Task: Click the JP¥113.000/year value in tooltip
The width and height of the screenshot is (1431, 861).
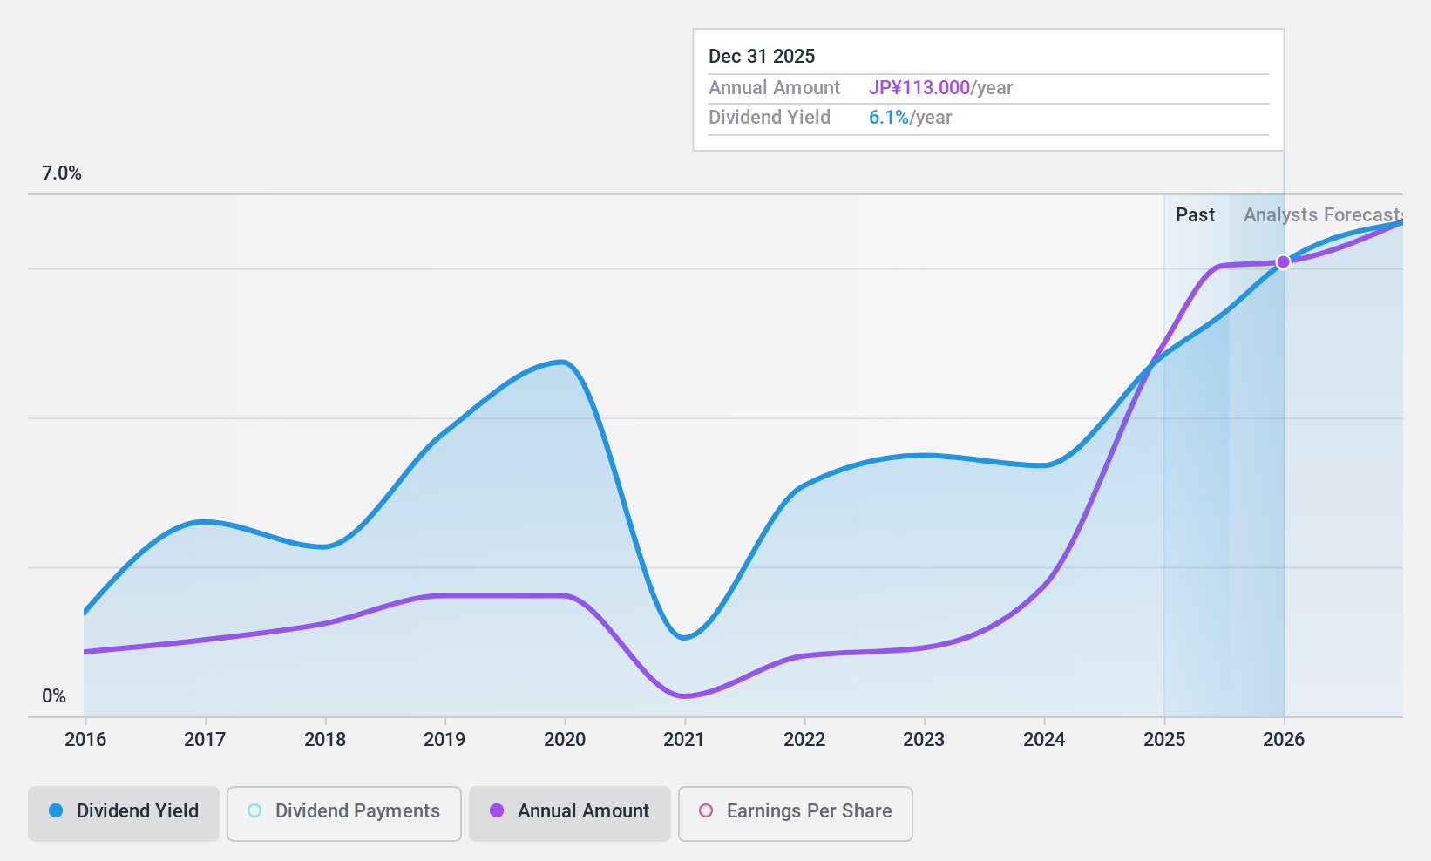Action: click(941, 88)
